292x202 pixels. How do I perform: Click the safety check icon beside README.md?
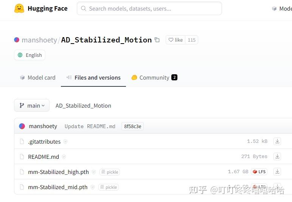pos(64,157)
